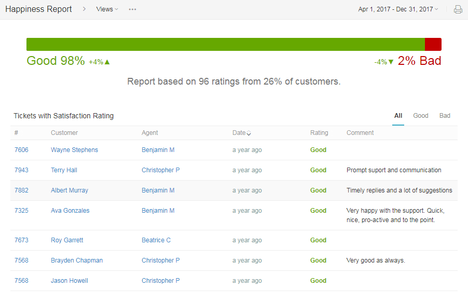Screen dimensions: 468x302
Task: Click 'Report based on 96 ratings' summary text
Action: 233,81
